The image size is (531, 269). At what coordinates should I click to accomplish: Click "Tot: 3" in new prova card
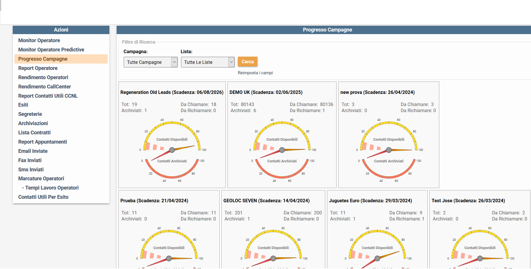(348, 105)
